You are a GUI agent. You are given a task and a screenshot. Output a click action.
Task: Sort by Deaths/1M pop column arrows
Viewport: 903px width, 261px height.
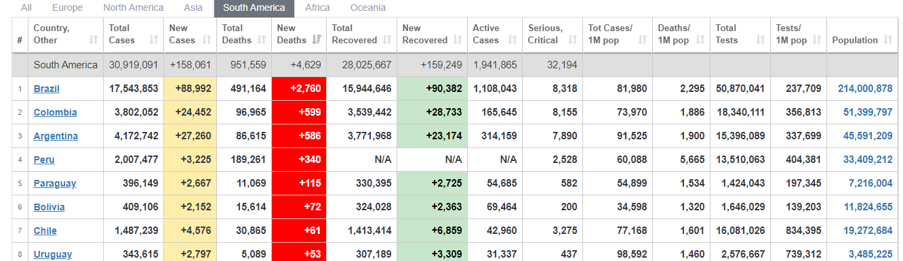(700, 40)
